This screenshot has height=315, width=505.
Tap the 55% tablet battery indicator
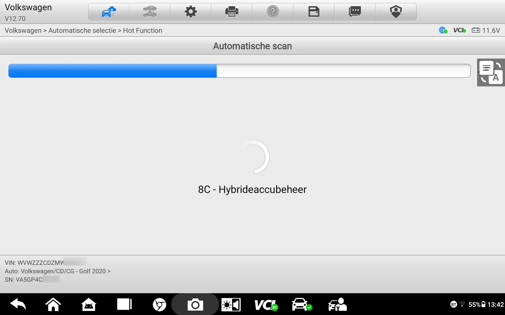click(477, 304)
